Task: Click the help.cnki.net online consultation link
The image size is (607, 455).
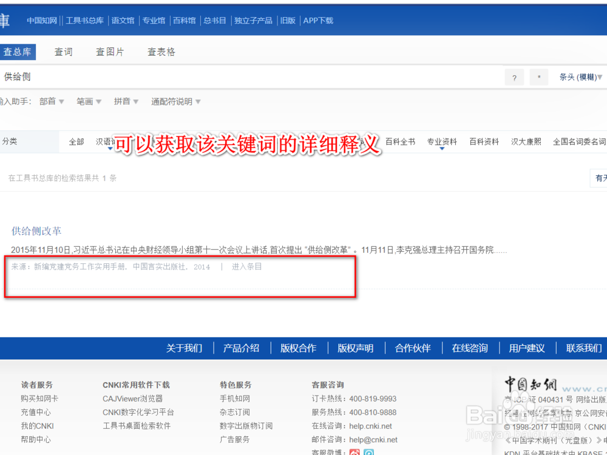Action: pos(370,426)
